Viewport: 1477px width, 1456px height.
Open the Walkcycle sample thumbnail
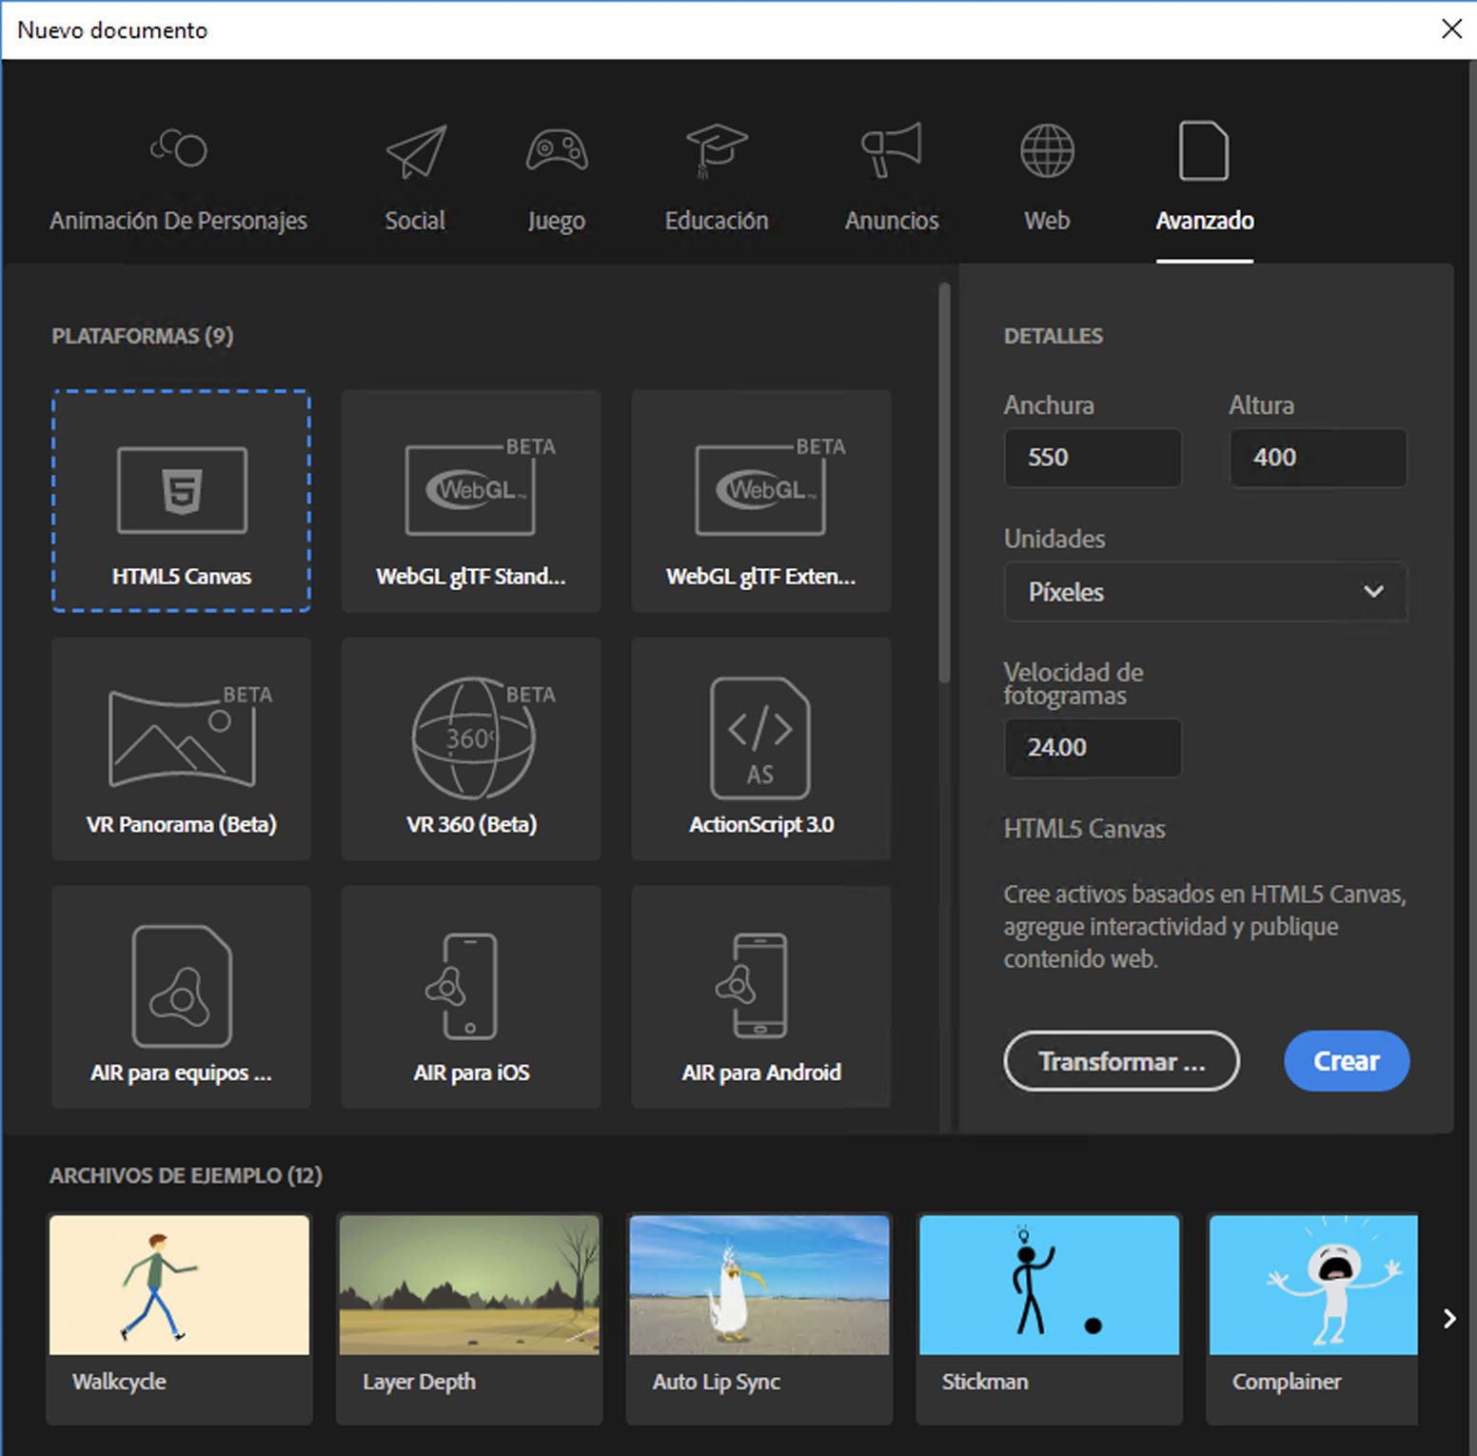coord(179,1285)
